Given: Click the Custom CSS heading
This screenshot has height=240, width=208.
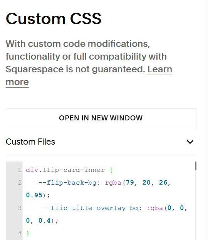Looking at the screenshot, I should tap(54, 19).
